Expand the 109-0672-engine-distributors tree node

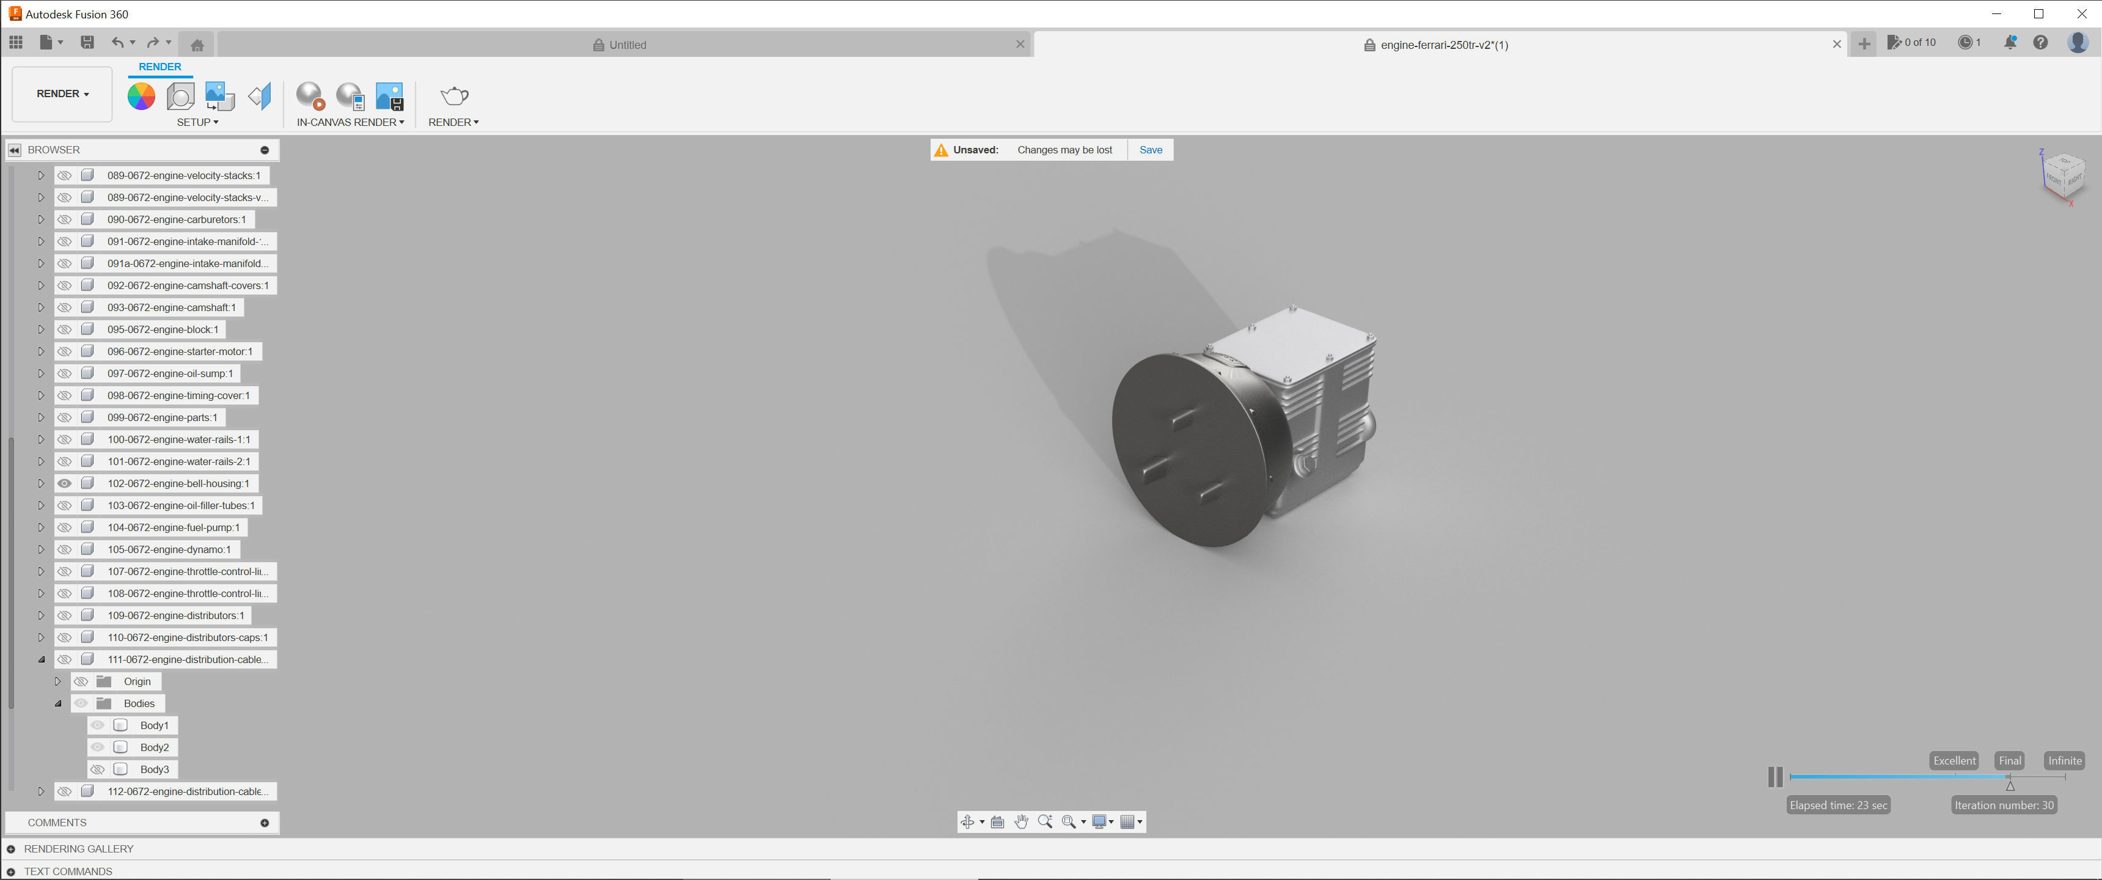(41, 615)
